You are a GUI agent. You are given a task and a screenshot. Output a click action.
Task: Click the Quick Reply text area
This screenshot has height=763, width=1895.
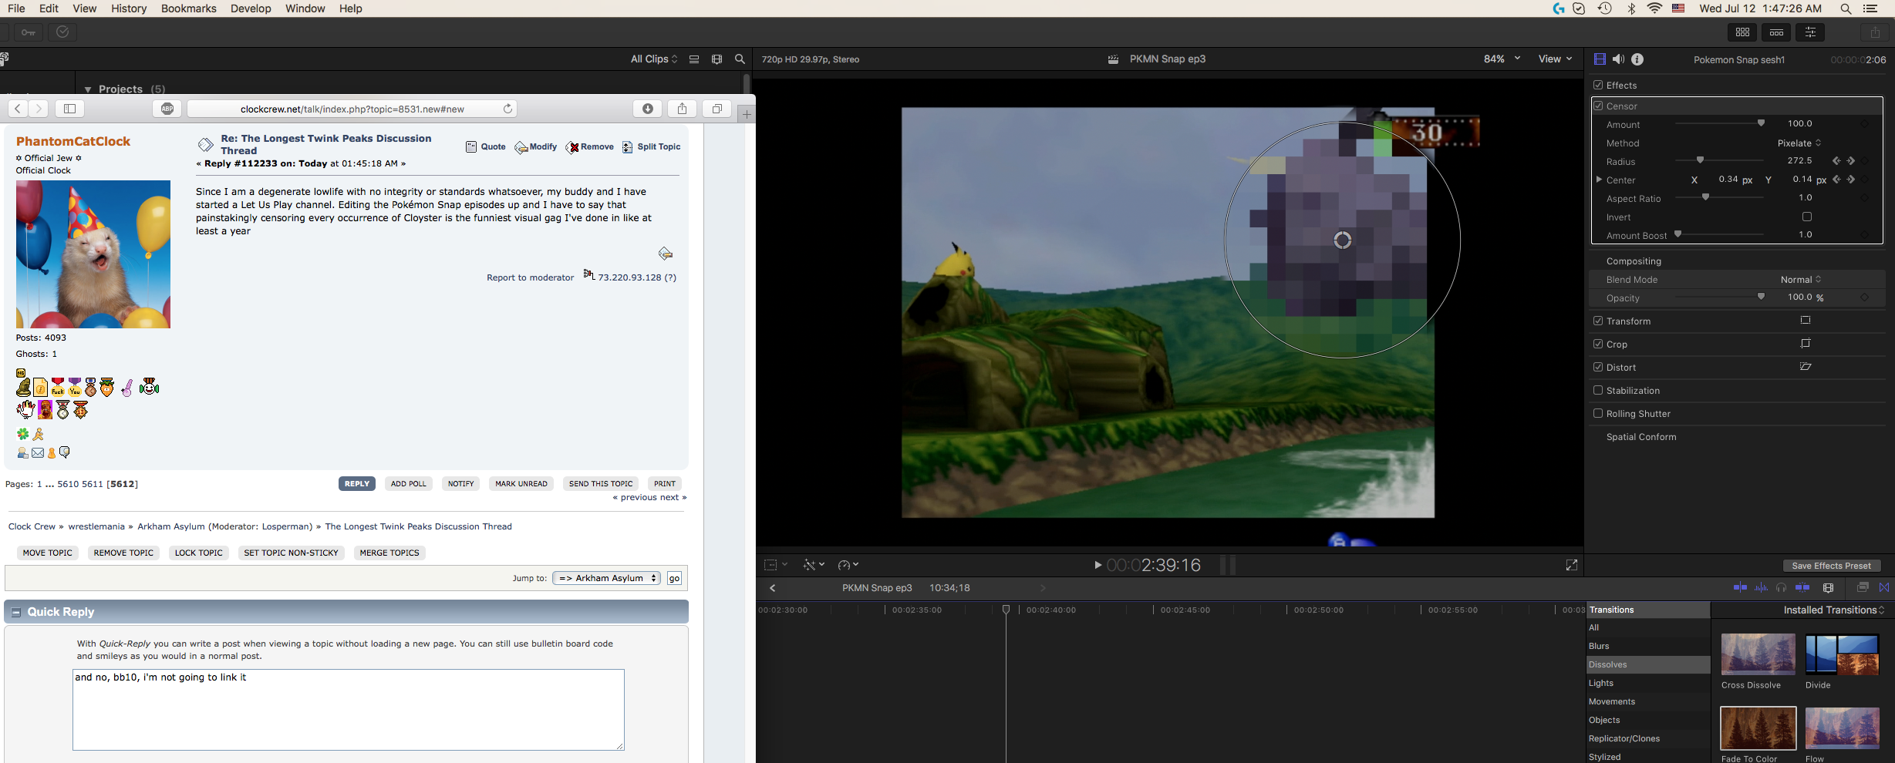(349, 710)
